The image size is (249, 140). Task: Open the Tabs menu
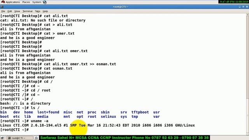pyautogui.click(x=37, y=11)
